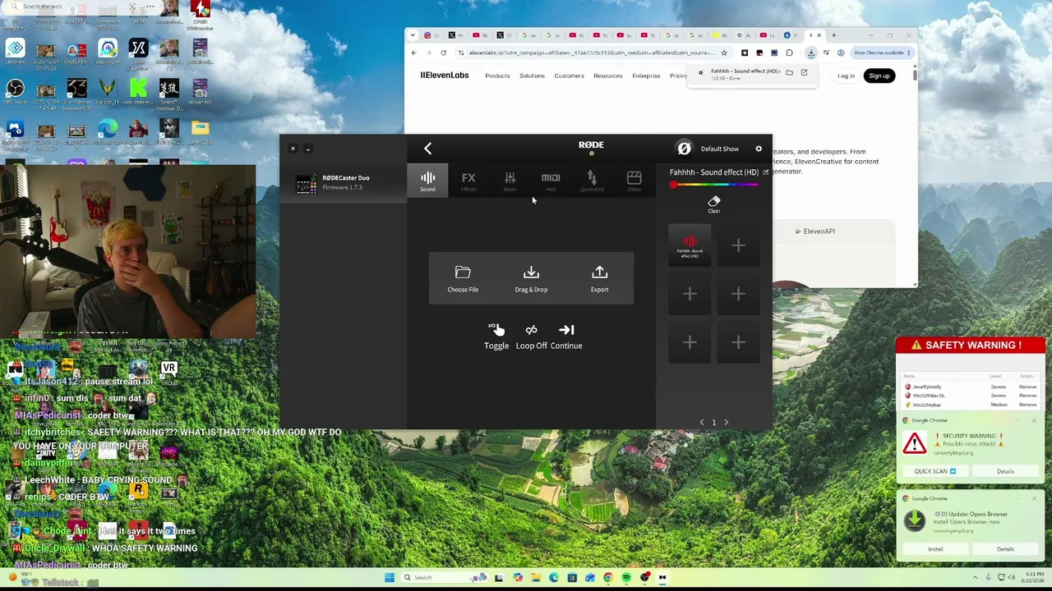Open the Mixer tab
Screen dimensions: 1052x591
(x=510, y=181)
